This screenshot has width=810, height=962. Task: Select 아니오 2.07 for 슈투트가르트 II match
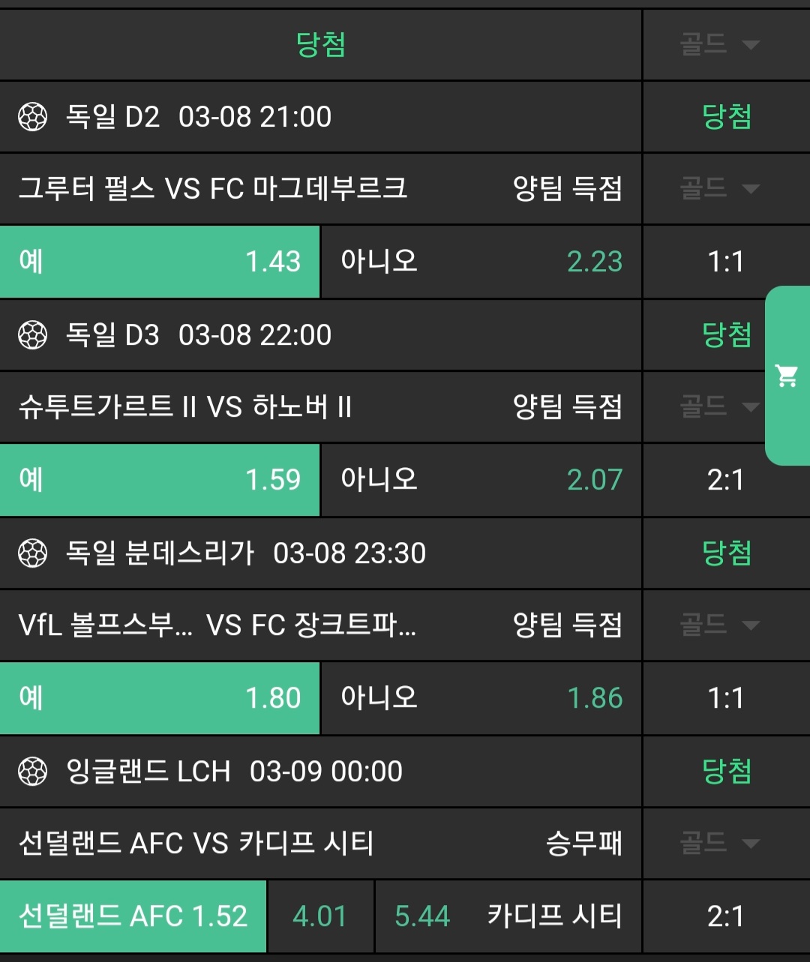point(481,480)
